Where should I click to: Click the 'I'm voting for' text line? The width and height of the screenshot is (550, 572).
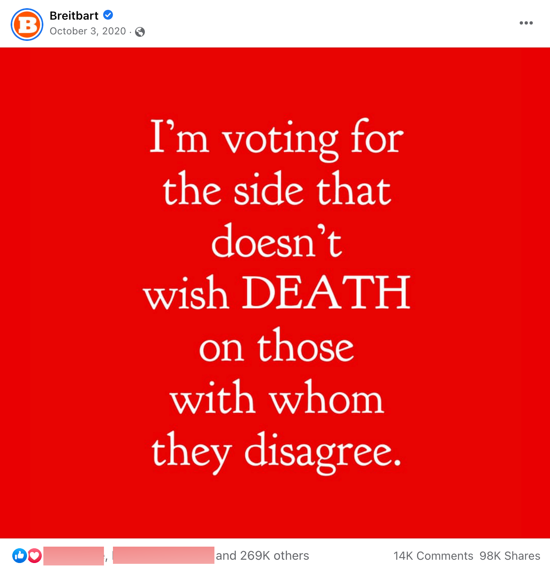[277, 139]
